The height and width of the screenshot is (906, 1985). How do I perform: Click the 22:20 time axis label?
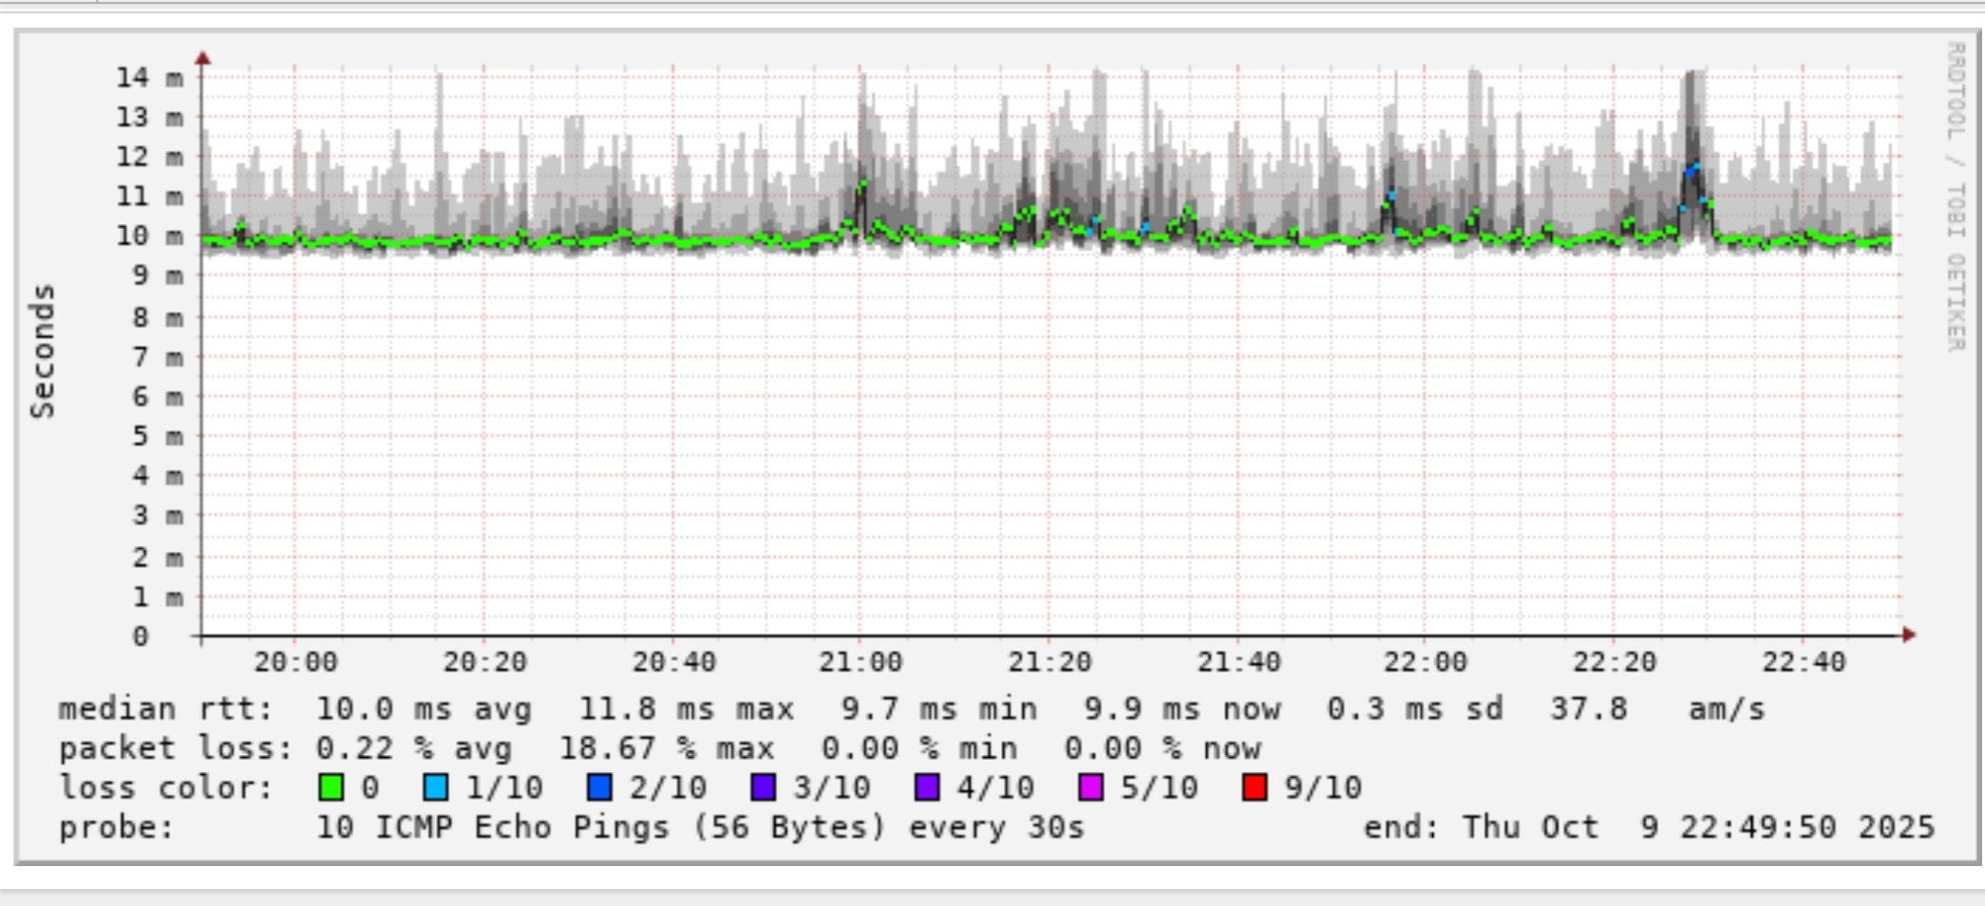click(1614, 662)
